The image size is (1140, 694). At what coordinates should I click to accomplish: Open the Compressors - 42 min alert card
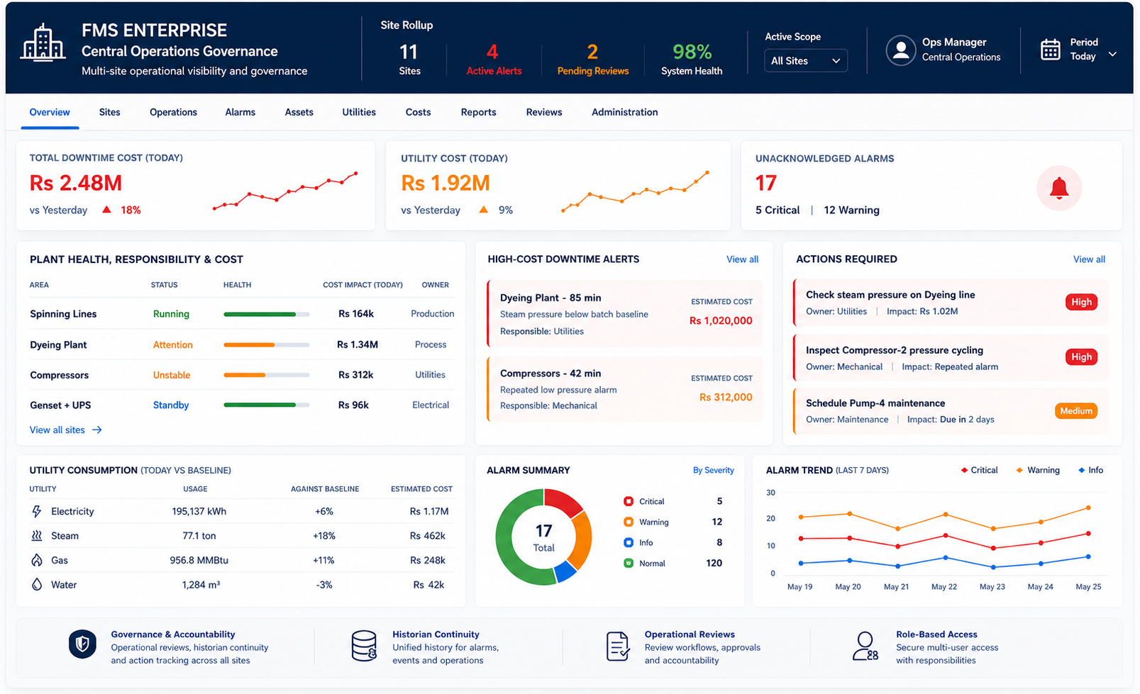625,389
